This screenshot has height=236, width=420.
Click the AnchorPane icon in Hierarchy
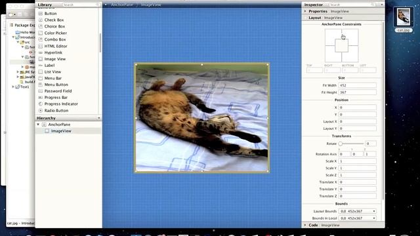[x=44, y=125]
